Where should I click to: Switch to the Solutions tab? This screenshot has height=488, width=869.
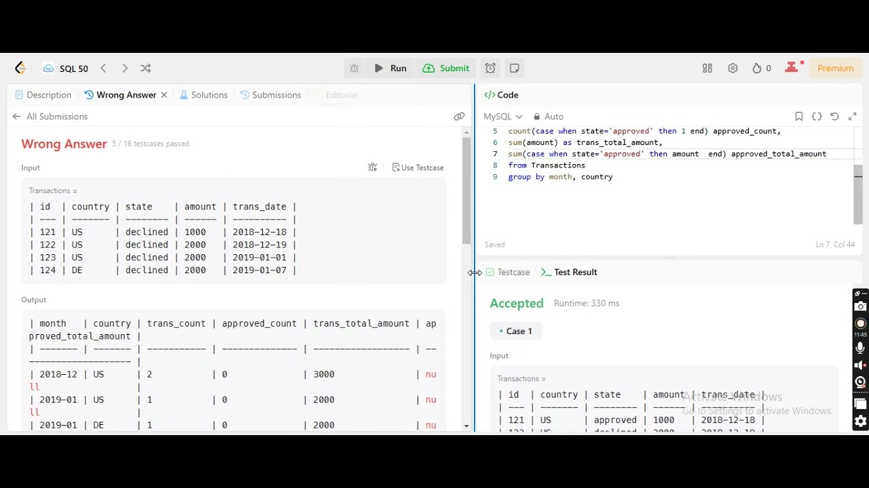pos(204,95)
